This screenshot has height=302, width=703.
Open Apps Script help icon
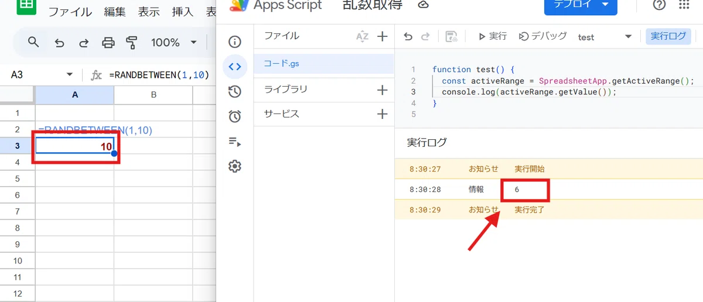tap(659, 5)
